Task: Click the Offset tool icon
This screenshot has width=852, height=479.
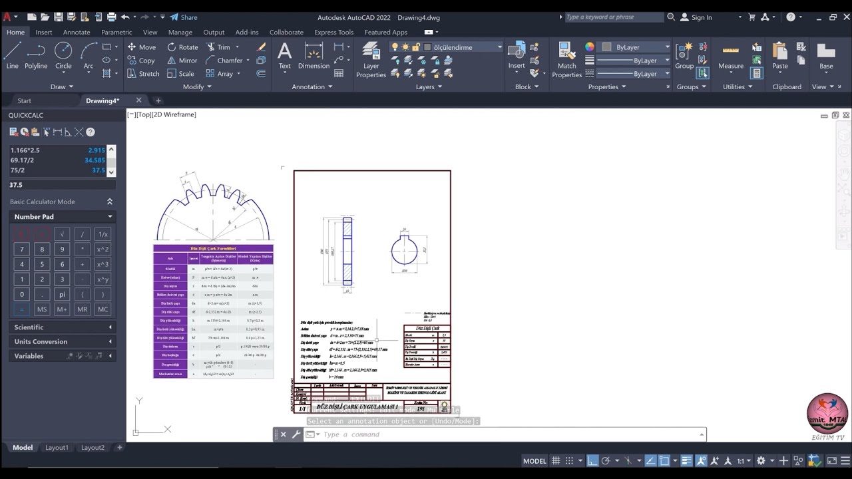Action: coord(261,74)
